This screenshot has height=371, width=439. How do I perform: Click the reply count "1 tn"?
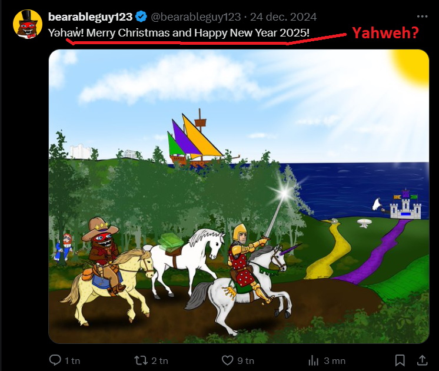click(72, 360)
